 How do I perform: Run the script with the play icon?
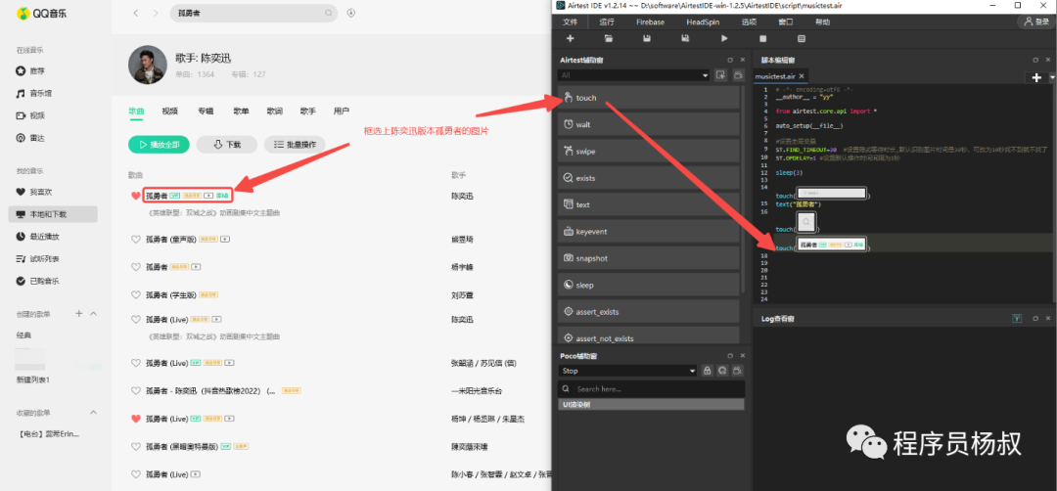[724, 38]
